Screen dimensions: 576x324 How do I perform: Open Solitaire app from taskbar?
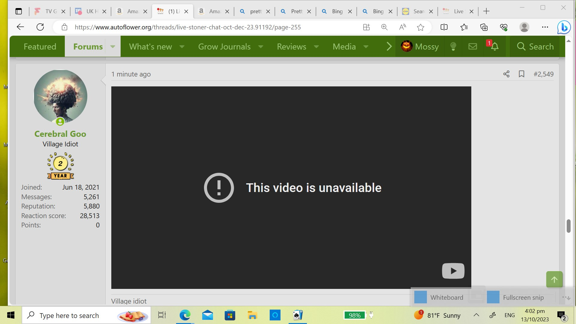298,315
